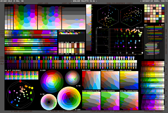Click the 'SPRING-GREEN/ROSE' panel title
Screen dimensions: 168x113
(x=129, y=91)
